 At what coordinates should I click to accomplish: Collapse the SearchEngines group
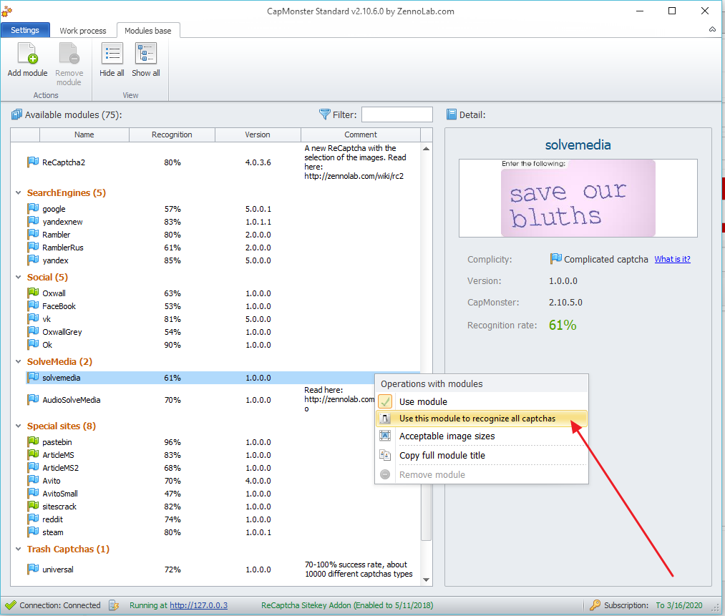[x=19, y=193]
